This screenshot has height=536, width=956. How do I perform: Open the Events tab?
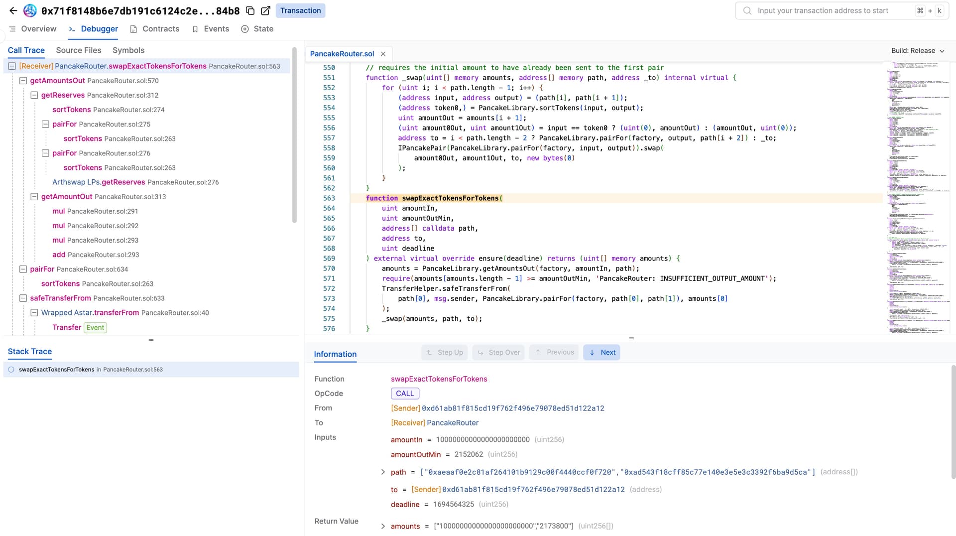coord(211,29)
